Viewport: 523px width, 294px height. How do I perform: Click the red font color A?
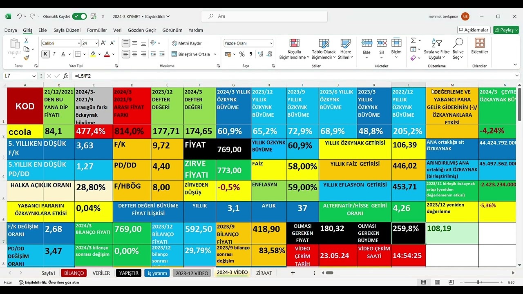point(107,54)
